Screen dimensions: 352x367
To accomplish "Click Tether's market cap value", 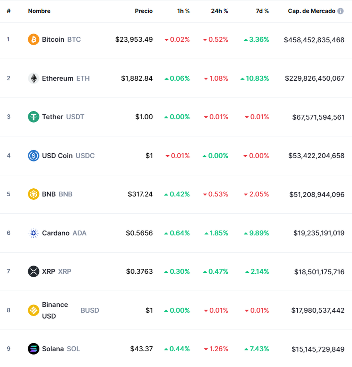I will (319, 116).
